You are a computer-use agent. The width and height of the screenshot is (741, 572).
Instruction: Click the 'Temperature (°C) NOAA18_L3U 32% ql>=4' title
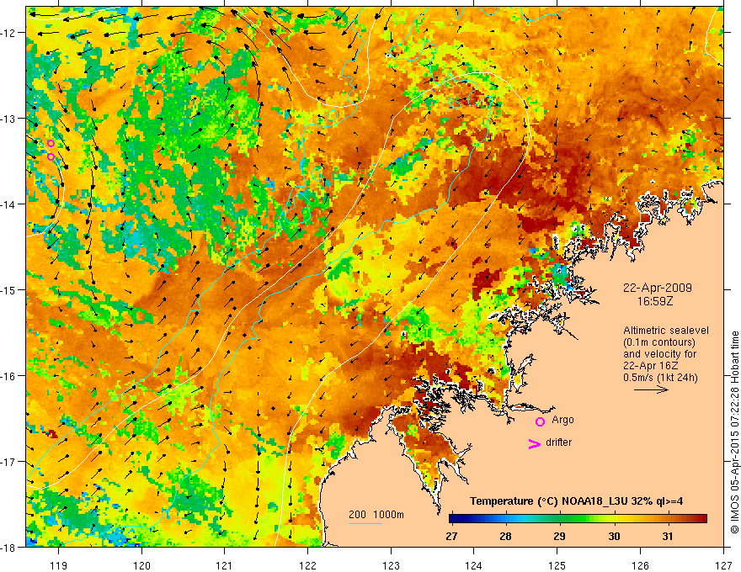(576, 501)
